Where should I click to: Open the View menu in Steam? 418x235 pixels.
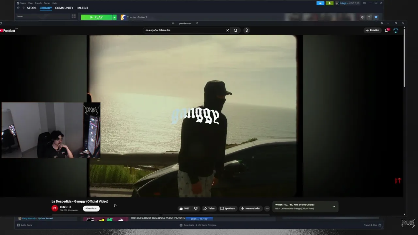pyautogui.click(x=30, y=3)
